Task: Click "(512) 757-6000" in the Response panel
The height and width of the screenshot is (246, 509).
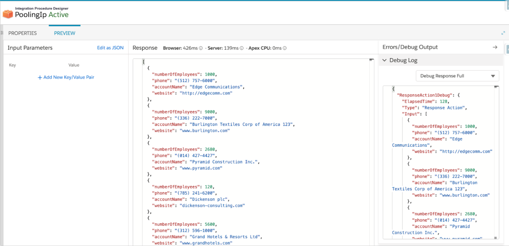Action: click(x=195, y=81)
